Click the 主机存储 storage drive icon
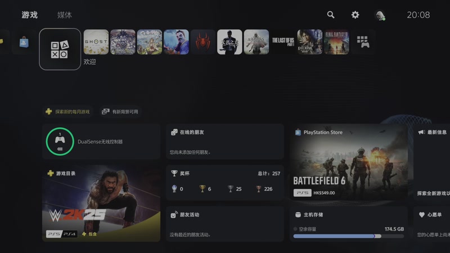This screenshot has width=450, height=253. [x=298, y=215]
